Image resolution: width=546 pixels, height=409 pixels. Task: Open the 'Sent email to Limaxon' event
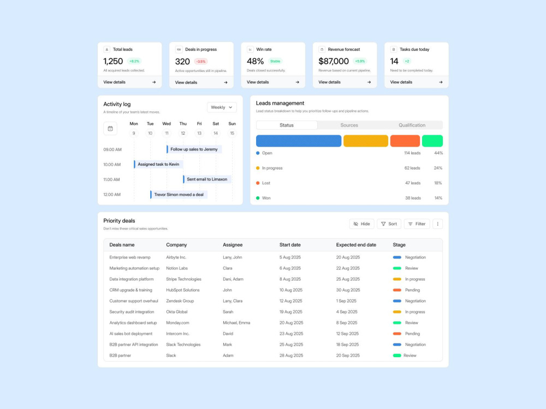[x=207, y=179]
